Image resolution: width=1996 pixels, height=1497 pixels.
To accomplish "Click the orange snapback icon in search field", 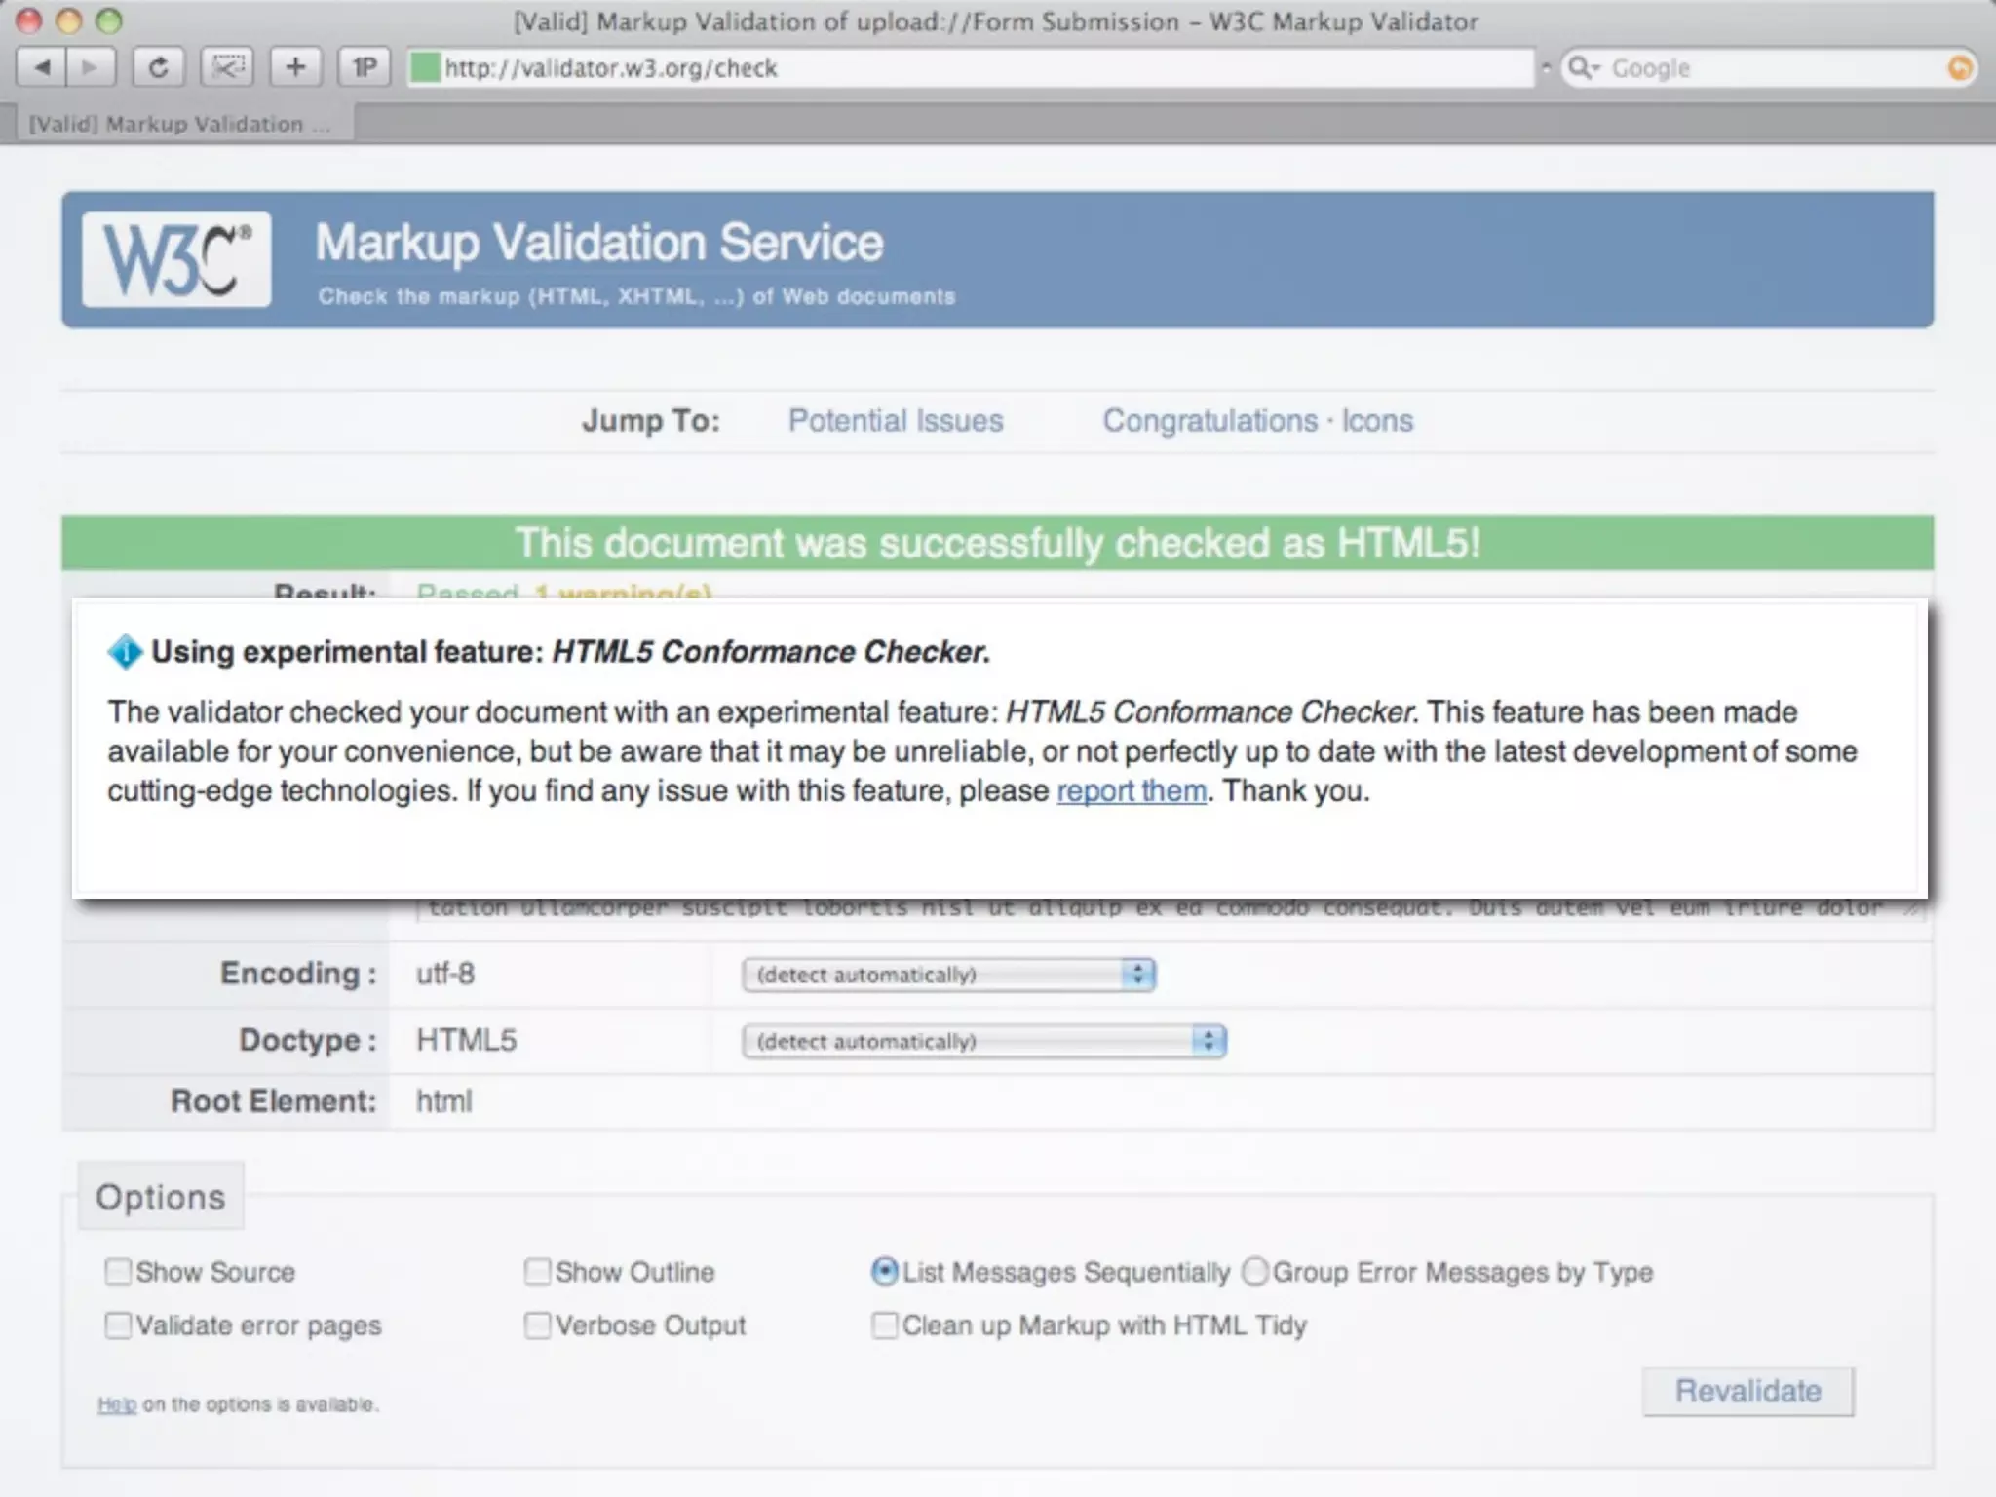I will [x=1958, y=68].
